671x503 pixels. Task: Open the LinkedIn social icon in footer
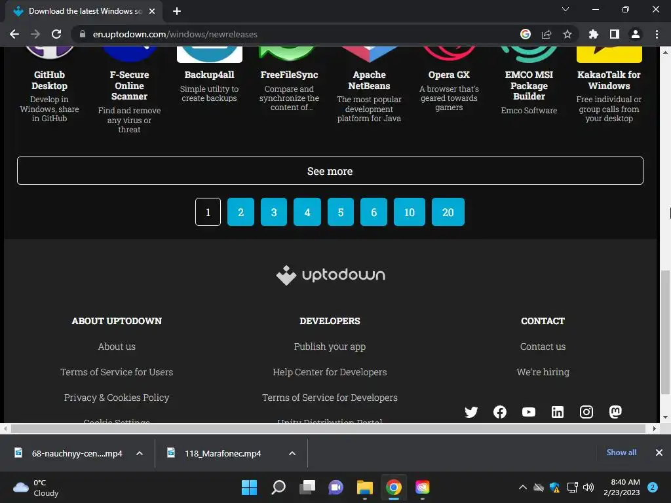click(557, 412)
